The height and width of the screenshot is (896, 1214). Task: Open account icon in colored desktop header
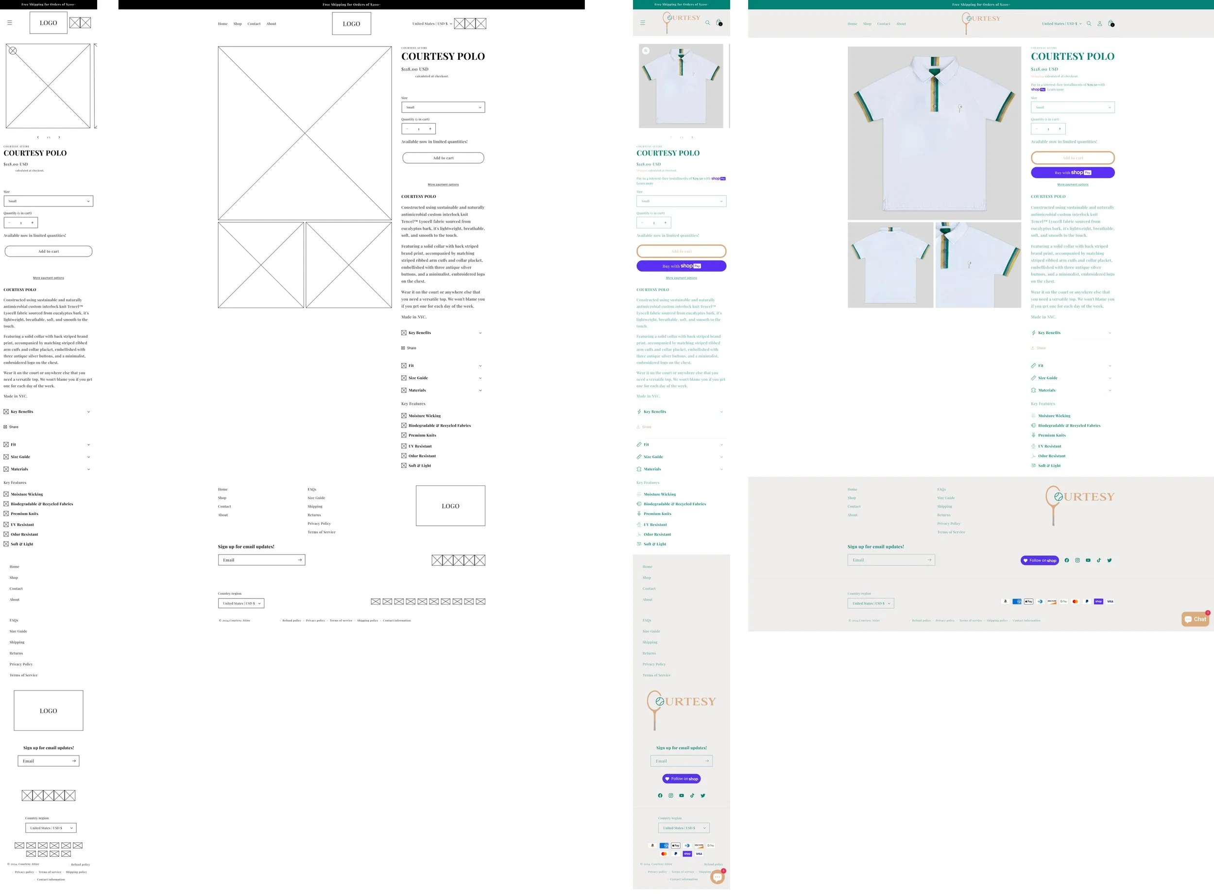click(1099, 24)
